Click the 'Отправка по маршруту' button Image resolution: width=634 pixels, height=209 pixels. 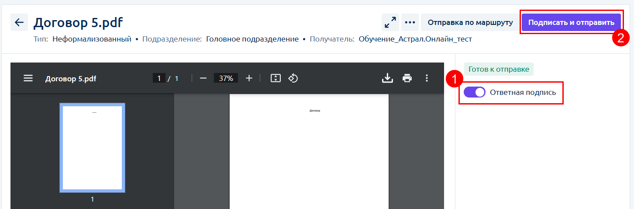click(470, 22)
